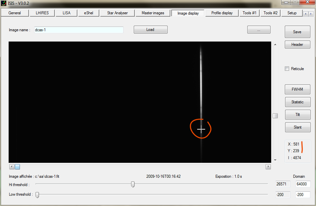Image resolution: width=316 pixels, height=206 pixels.
Task: Enable the Reticule checkbox
Action: click(287, 69)
